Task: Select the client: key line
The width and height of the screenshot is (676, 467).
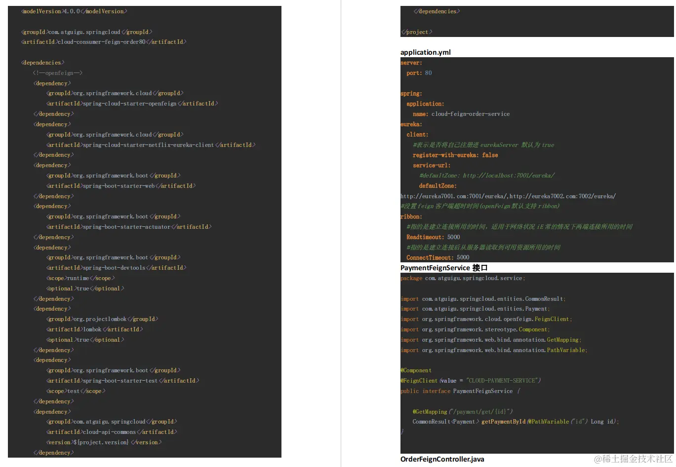Action: coord(418,135)
